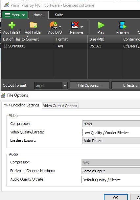140x200 pixels.
Task: Open Lossless Export Auto Detect dropdown
Action: tap(111, 141)
